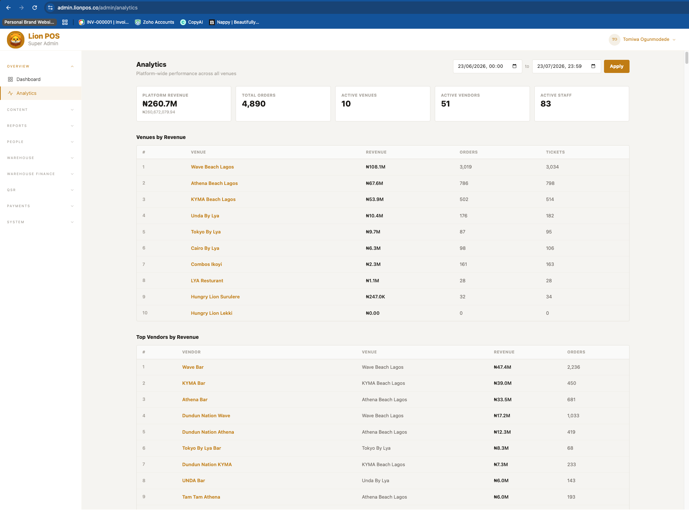Open calendar picker on end date field

click(x=593, y=66)
